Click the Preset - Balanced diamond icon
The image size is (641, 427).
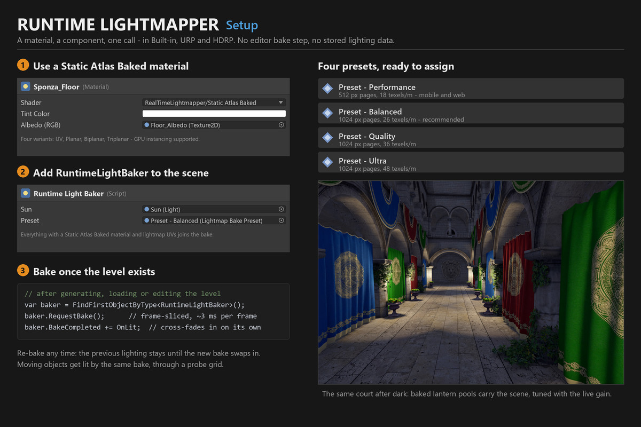[327, 113]
